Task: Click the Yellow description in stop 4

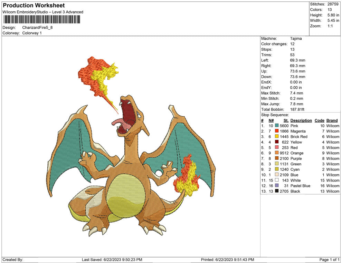Action: click(296, 142)
